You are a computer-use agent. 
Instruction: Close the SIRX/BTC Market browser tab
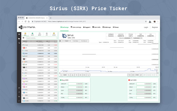[47, 18]
